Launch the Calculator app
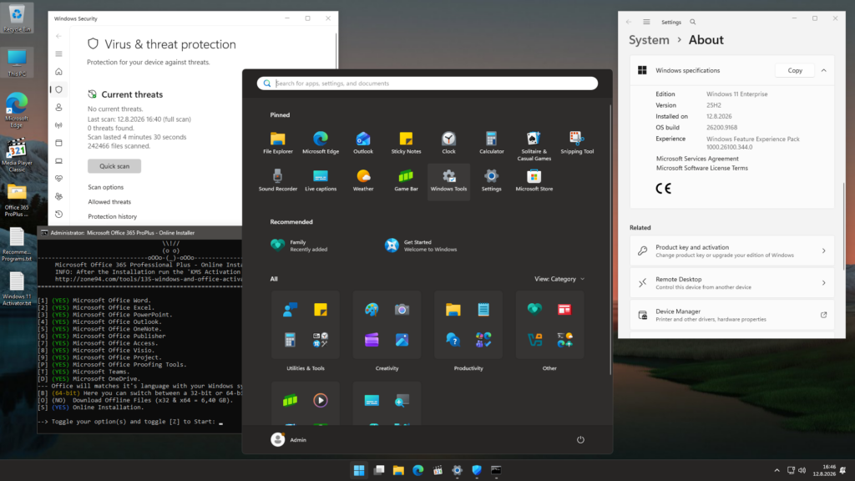 (x=491, y=143)
